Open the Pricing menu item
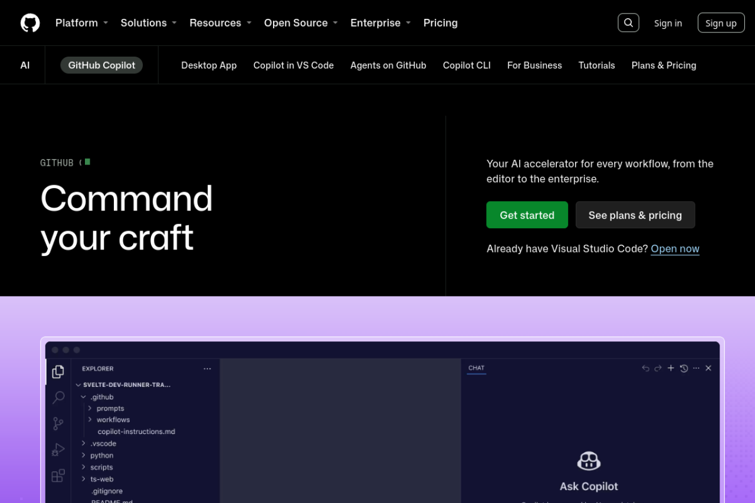This screenshot has height=503, width=755. pyautogui.click(x=440, y=22)
